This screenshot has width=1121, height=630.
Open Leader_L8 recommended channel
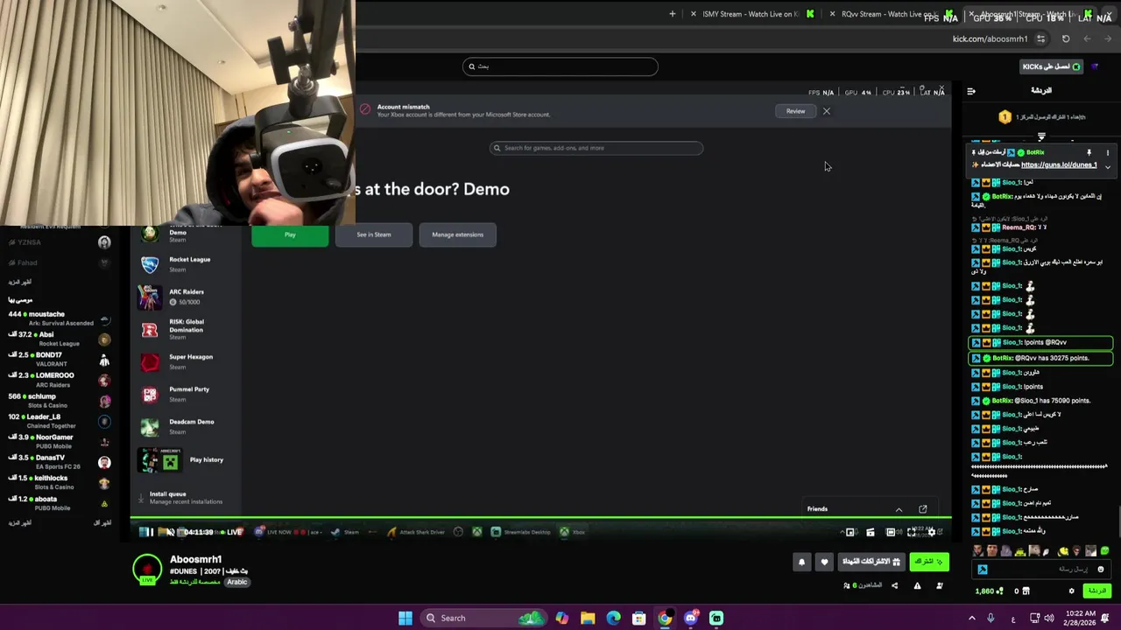tap(60, 421)
